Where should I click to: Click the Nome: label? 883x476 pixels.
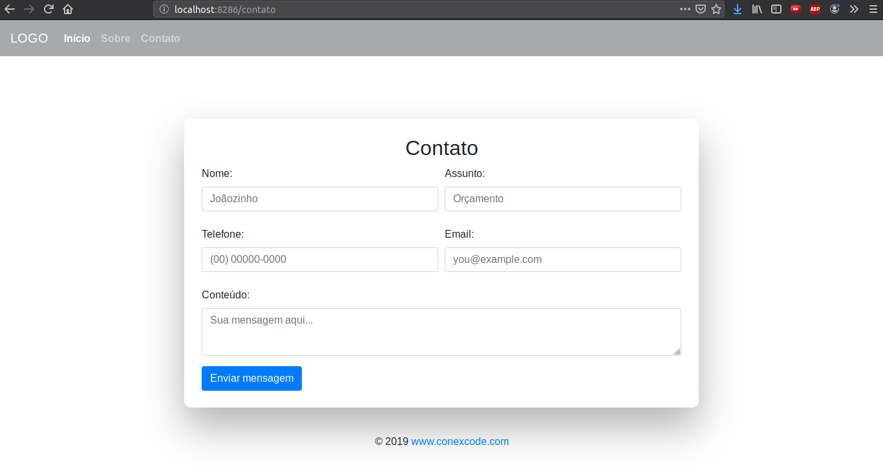[217, 173]
